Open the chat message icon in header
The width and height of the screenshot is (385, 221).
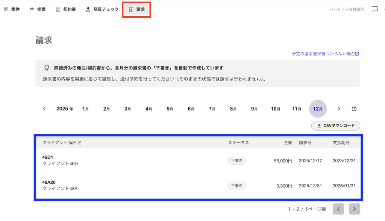coord(374,9)
